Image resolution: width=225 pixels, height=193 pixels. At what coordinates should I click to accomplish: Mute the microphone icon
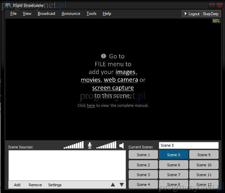pos(90,145)
